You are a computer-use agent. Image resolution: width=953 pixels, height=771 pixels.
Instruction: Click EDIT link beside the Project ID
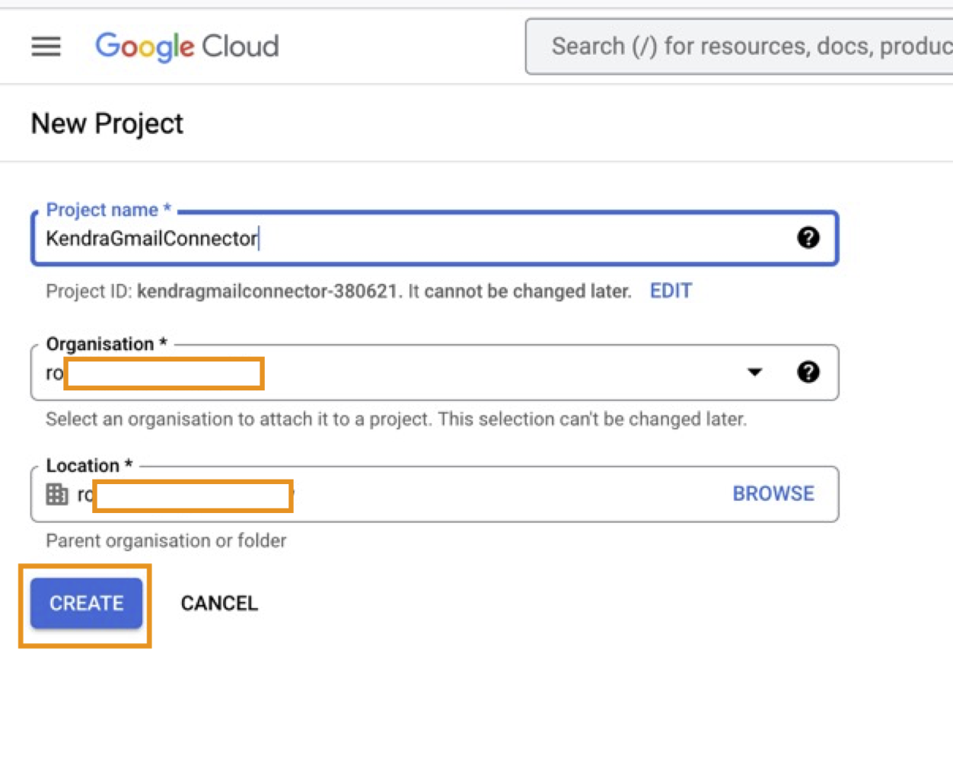[671, 291]
